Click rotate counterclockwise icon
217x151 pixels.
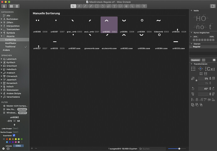(193, 89)
